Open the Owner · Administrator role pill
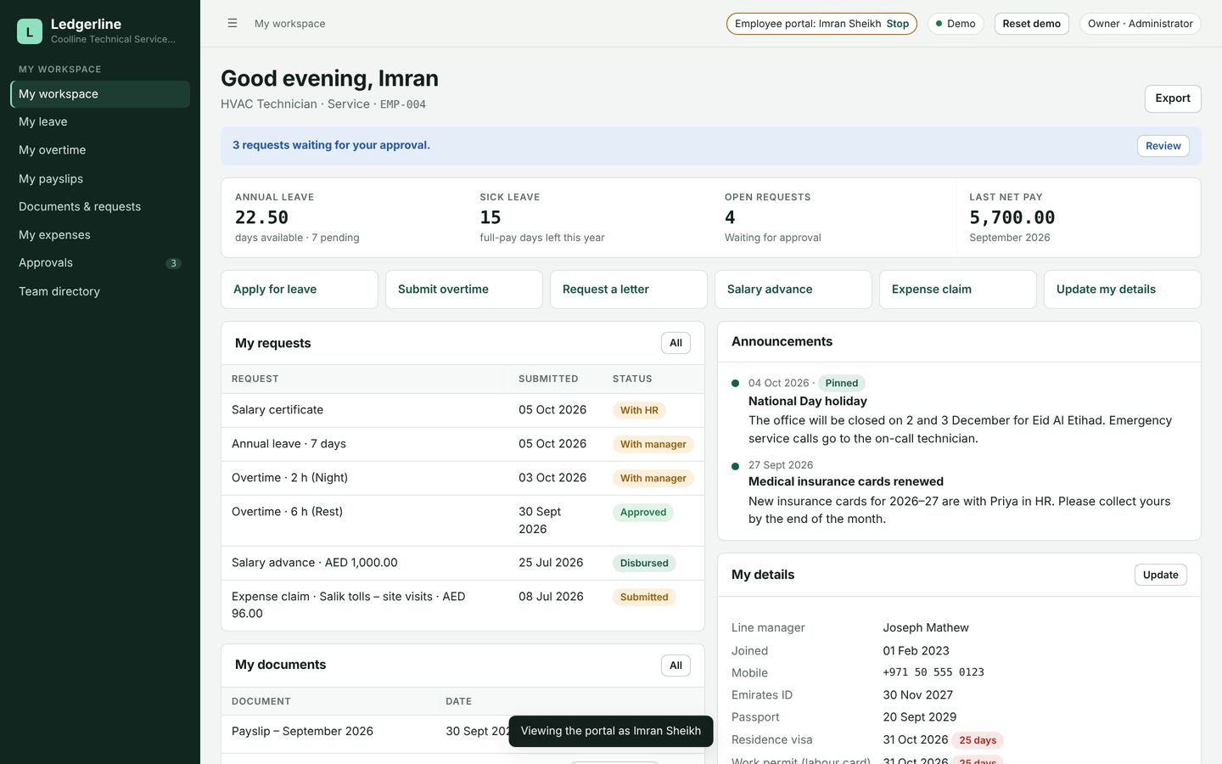The image size is (1222, 764). (x=1141, y=24)
